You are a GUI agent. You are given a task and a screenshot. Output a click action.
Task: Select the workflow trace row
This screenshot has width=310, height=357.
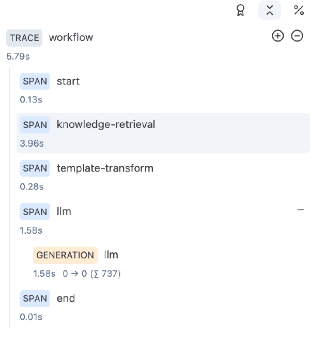click(x=71, y=37)
